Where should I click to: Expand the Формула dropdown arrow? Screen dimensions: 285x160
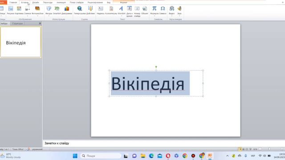155,16
